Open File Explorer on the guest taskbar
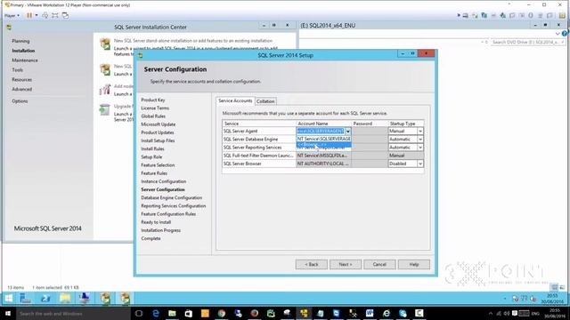Viewport: 570px width, 320px height. 65,299
